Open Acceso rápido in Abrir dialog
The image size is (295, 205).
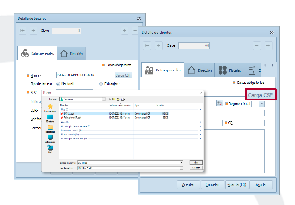coord(50,108)
